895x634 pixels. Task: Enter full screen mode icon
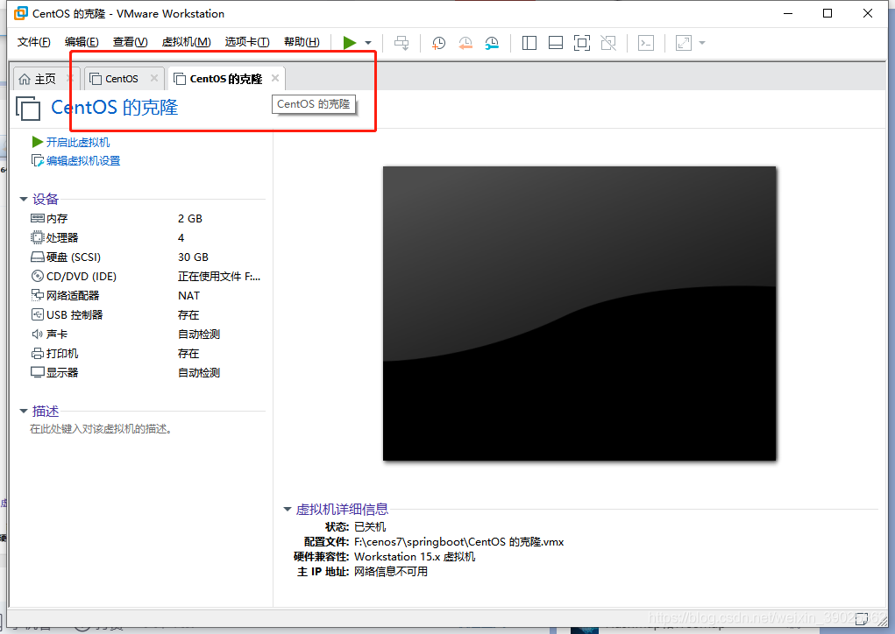tap(582, 43)
